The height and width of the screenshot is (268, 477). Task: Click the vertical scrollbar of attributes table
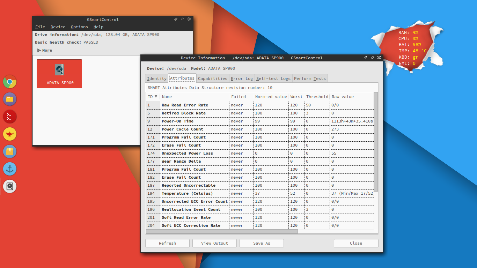(376, 142)
